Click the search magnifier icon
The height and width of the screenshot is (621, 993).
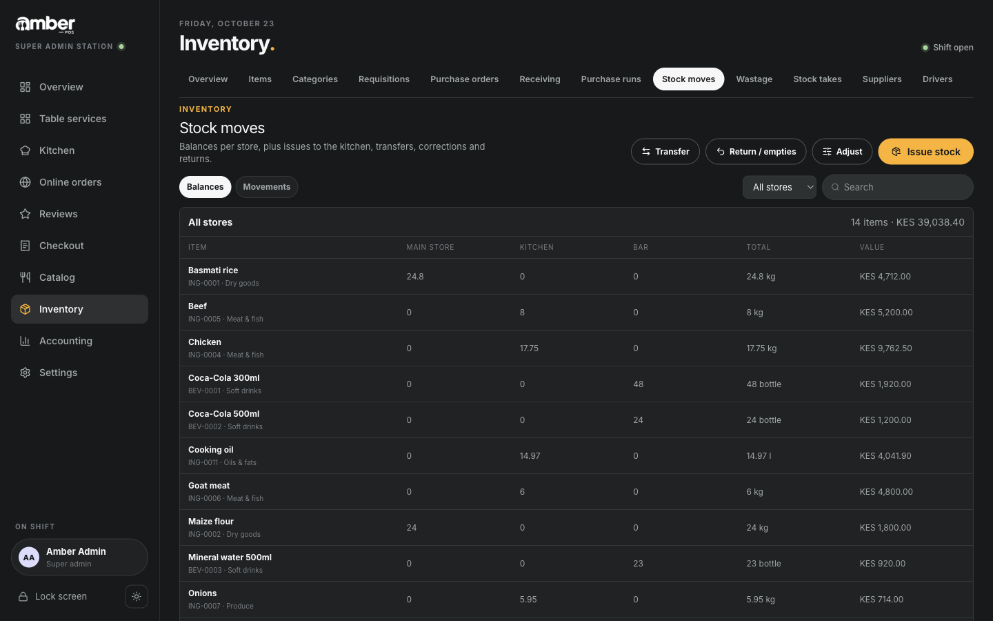click(x=835, y=187)
